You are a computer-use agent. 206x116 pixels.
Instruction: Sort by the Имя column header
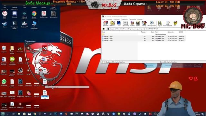coord(103,32)
